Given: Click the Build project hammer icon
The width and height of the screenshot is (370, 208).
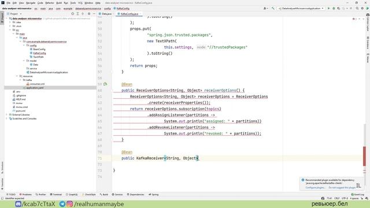Looking at the screenshot, I should [273, 8].
